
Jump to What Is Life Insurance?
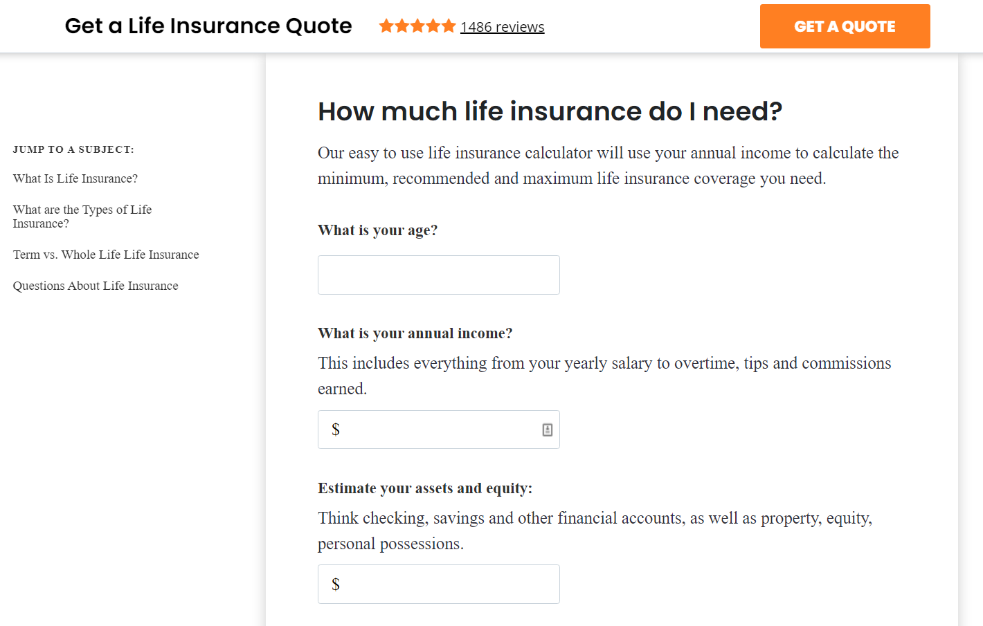(x=75, y=178)
